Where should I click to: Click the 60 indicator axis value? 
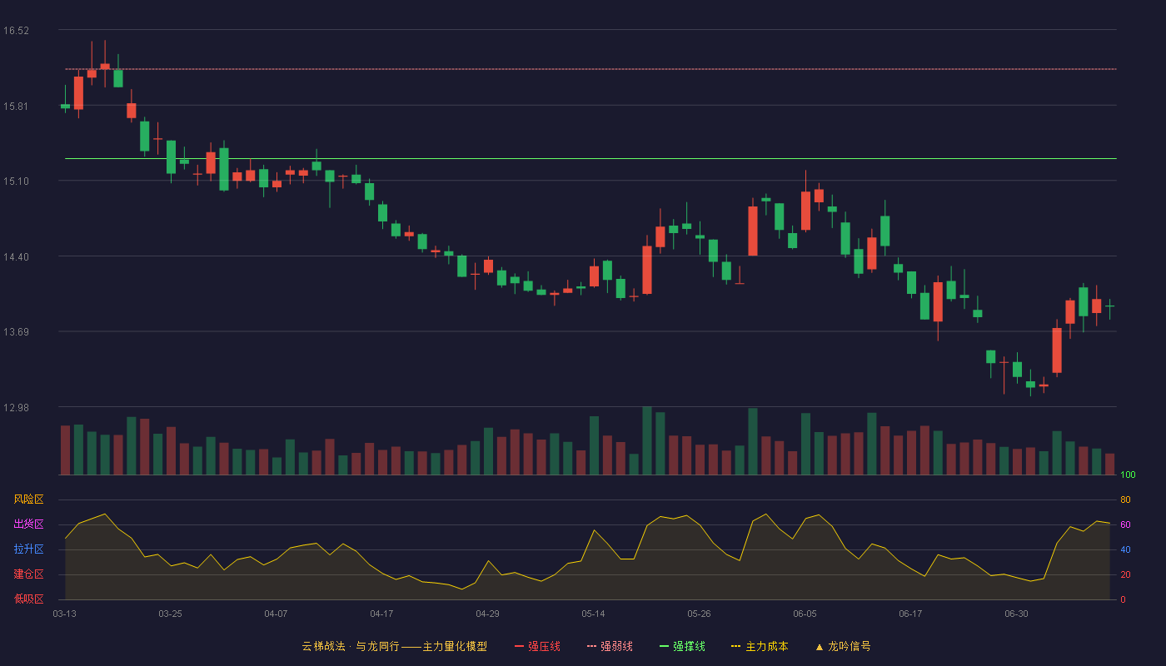[1125, 524]
